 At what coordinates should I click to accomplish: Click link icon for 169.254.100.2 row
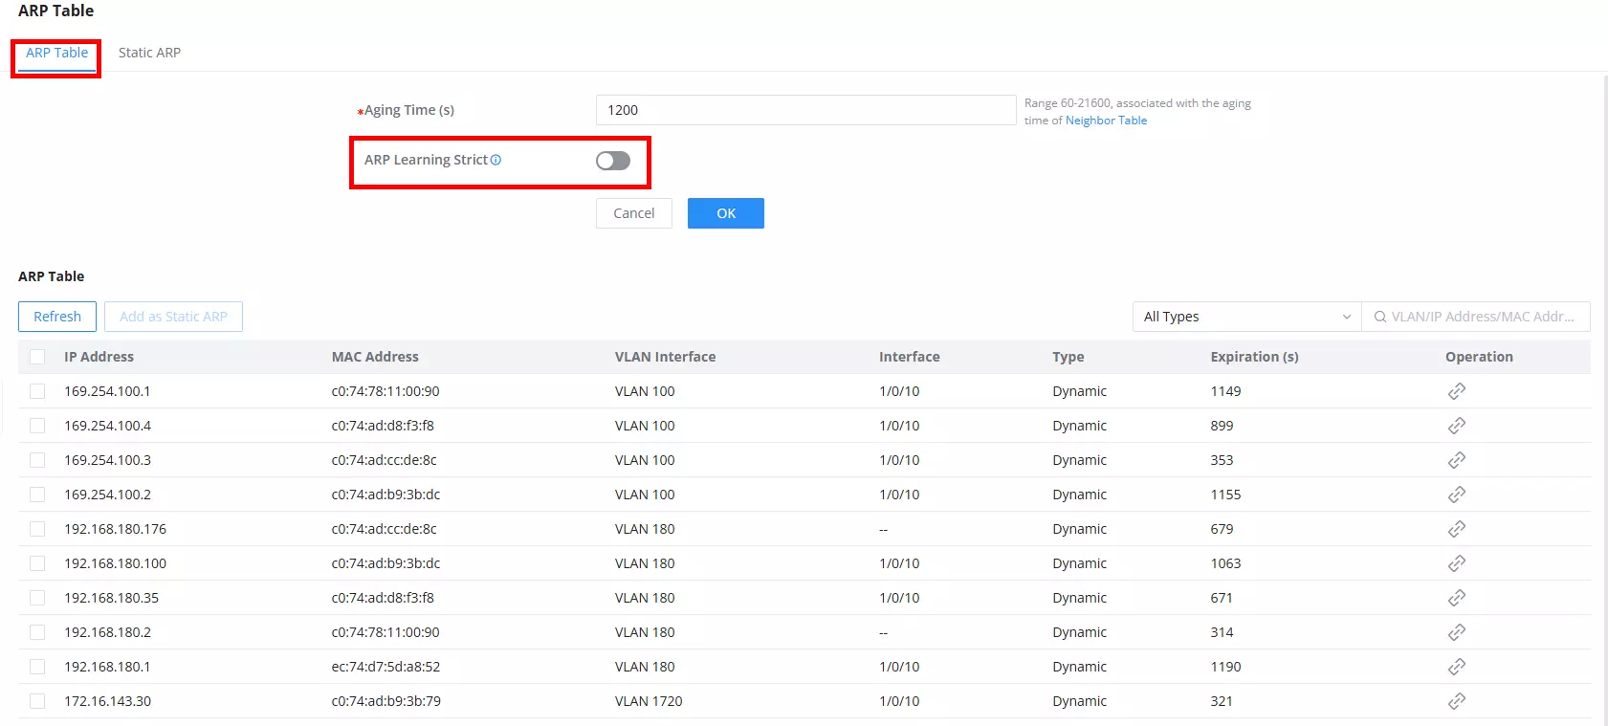tap(1456, 495)
